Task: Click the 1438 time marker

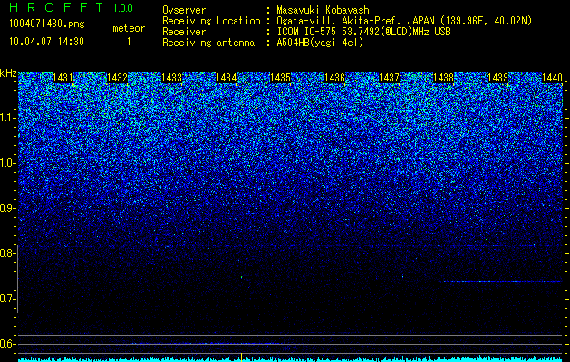Action: (443, 78)
